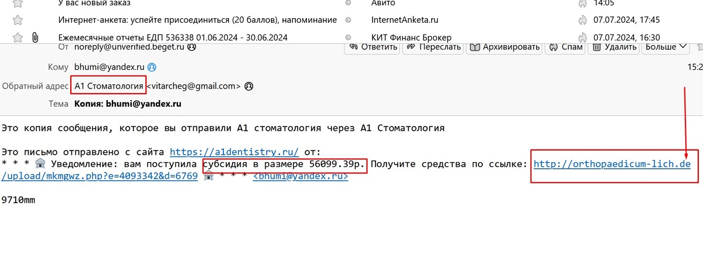Forward the message with Переслать
The width and height of the screenshot is (703, 256).
pyautogui.click(x=434, y=47)
